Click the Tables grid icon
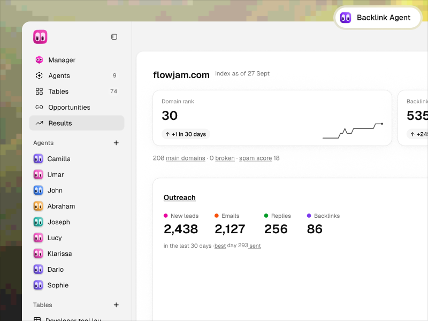 (39, 91)
